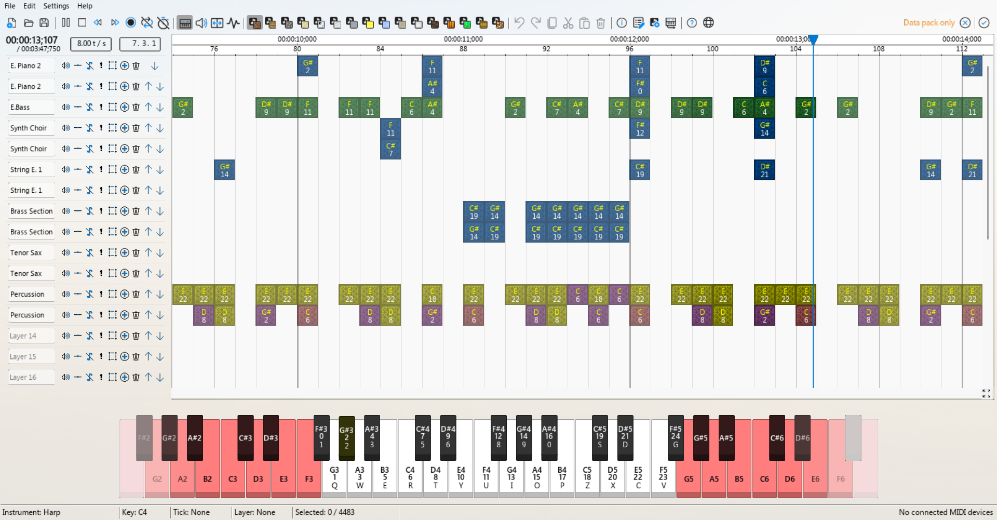Open song information via the info icon
The width and height of the screenshot is (997, 520).
pos(622,23)
